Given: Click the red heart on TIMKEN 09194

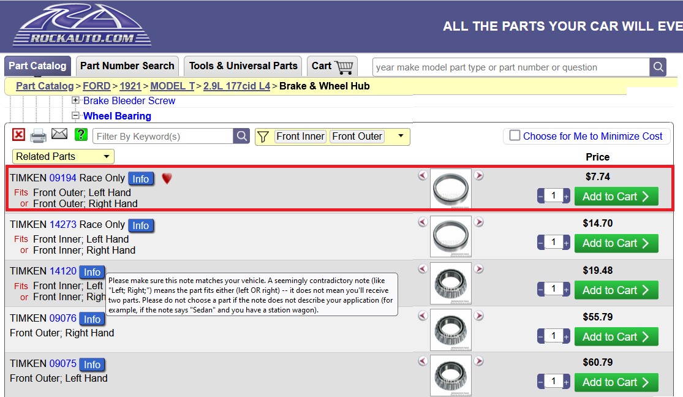Looking at the screenshot, I should 167,178.
